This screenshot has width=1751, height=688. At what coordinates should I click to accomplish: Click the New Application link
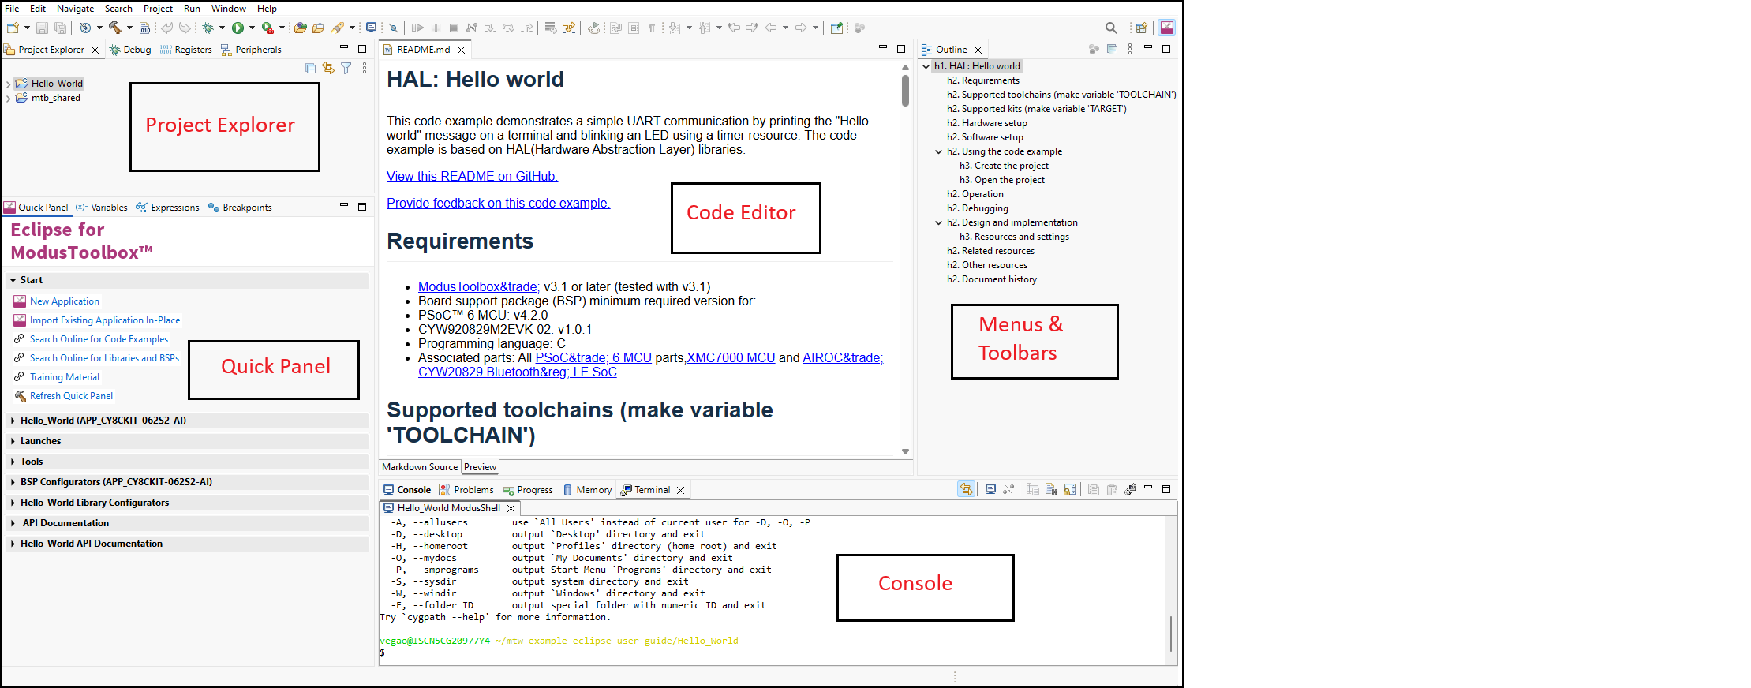tap(65, 301)
